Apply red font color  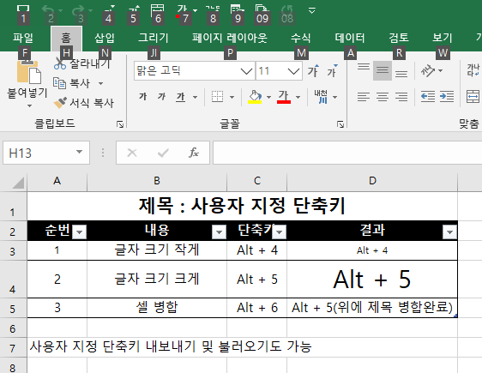click(283, 97)
